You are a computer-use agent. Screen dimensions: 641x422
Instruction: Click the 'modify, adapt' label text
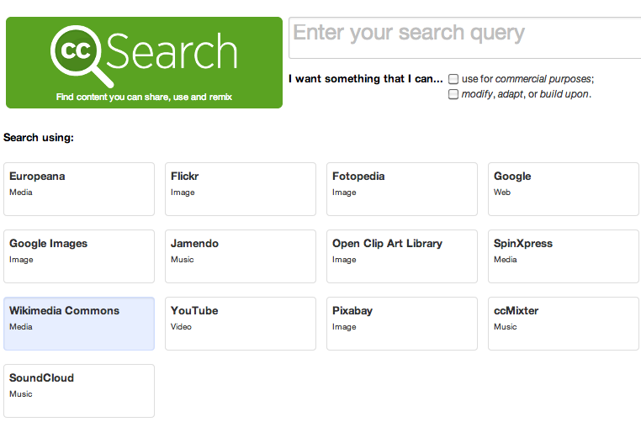pyautogui.click(x=492, y=94)
